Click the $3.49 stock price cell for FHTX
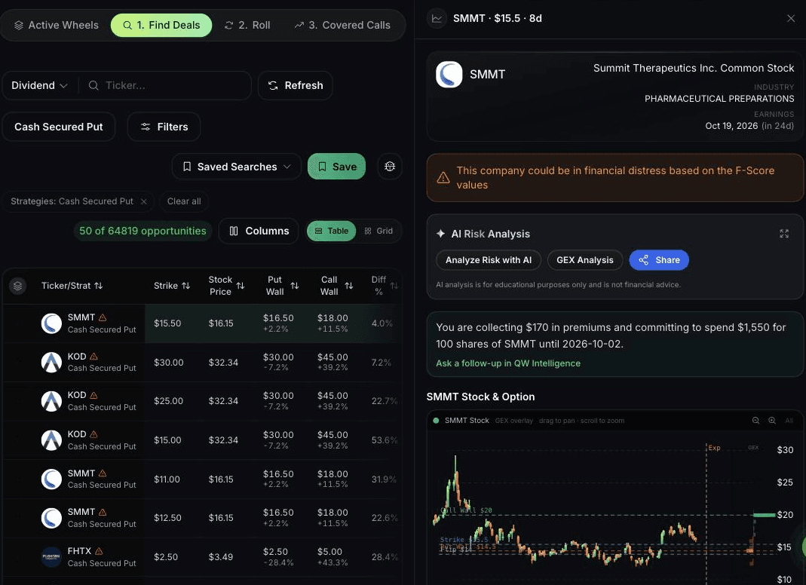This screenshot has height=585, width=806. (220, 556)
